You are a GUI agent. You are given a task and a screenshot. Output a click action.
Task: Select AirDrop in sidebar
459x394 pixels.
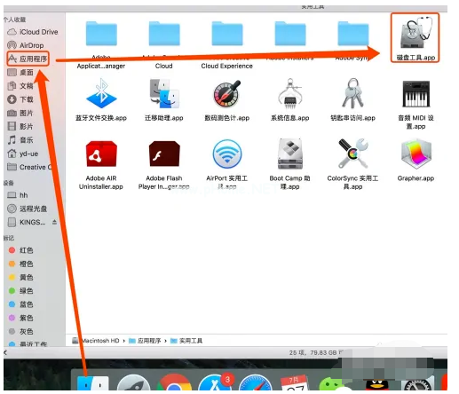(26, 45)
